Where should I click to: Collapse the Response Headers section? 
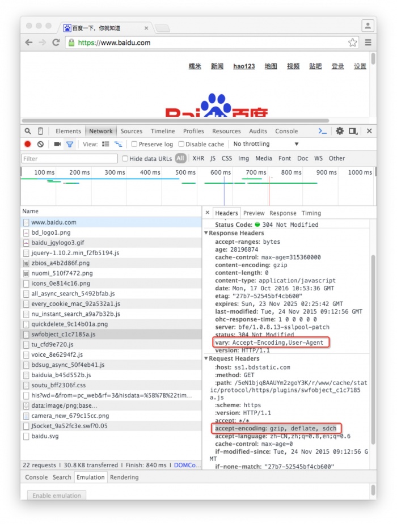pyautogui.click(x=206, y=233)
